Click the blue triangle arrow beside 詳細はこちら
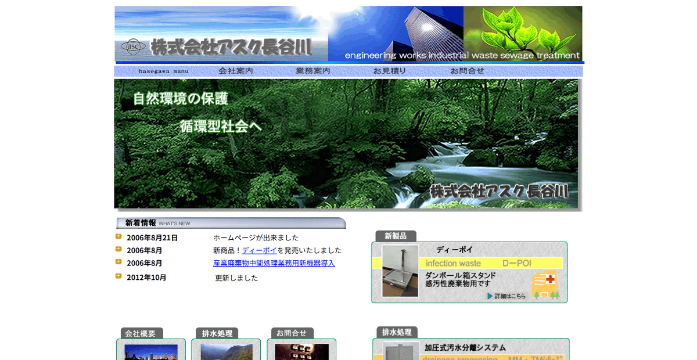The height and width of the screenshot is (360, 697). (x=491, y=295)
